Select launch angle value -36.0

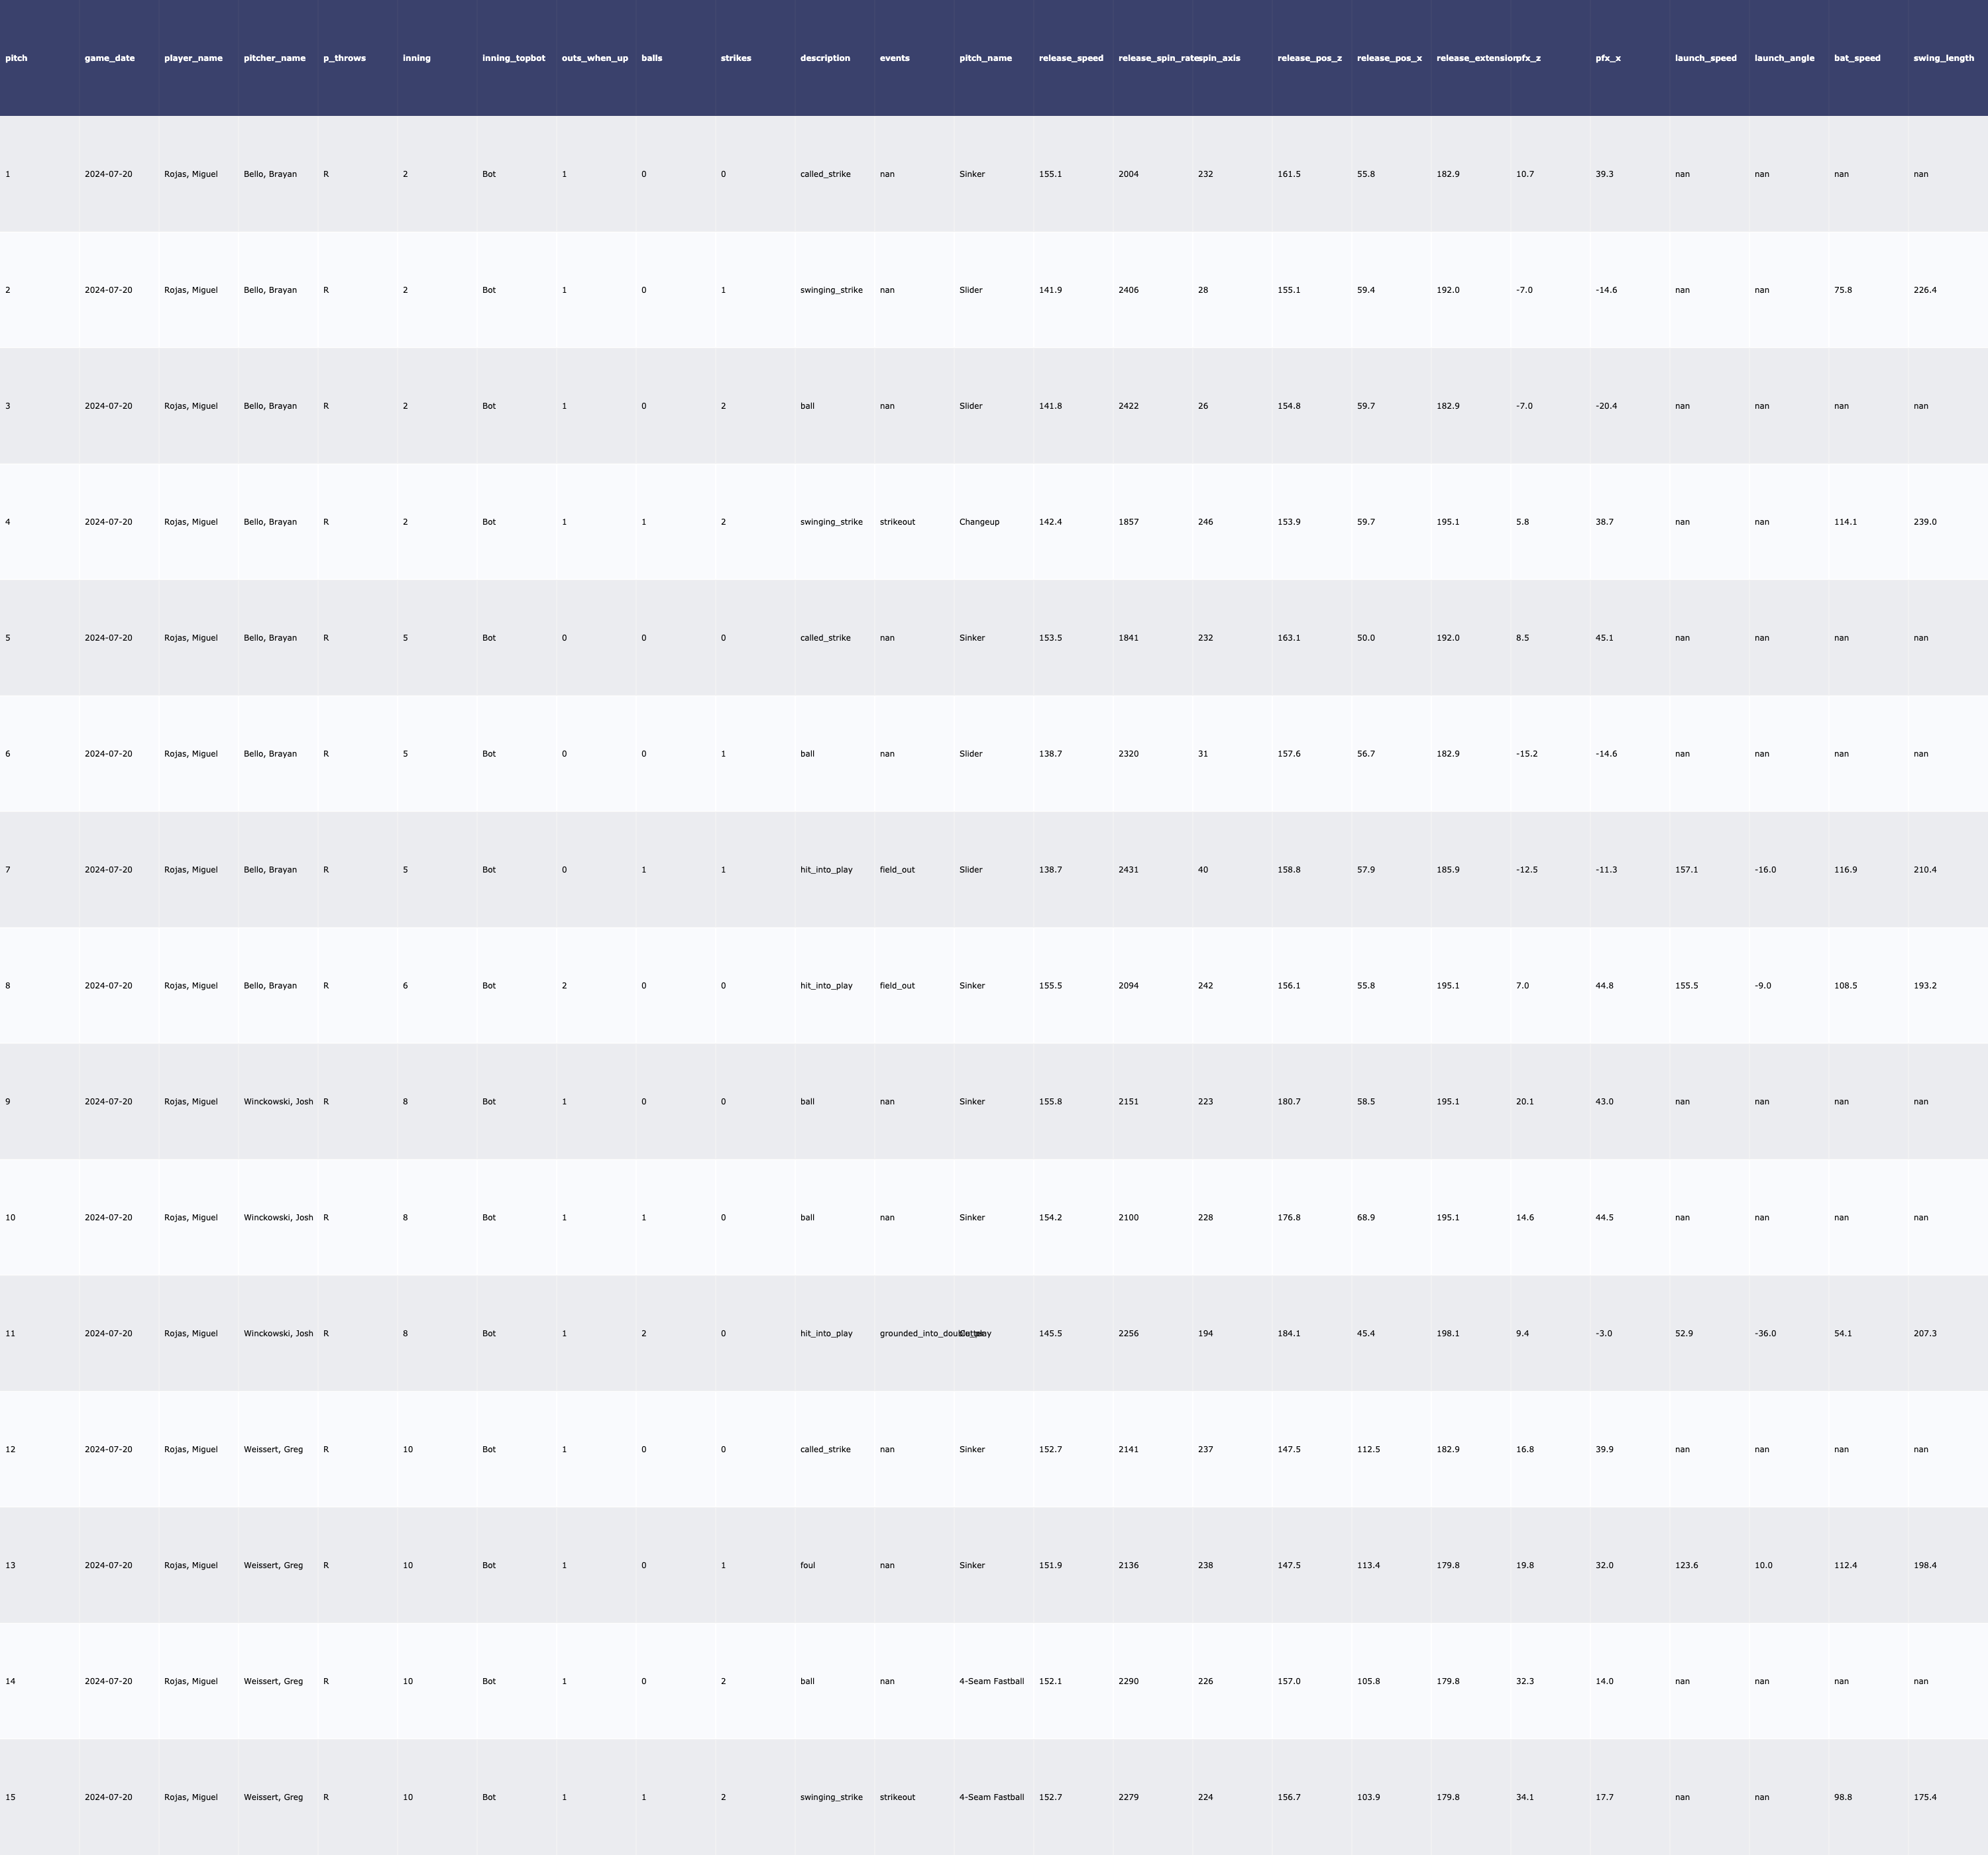point(1765,1334)
